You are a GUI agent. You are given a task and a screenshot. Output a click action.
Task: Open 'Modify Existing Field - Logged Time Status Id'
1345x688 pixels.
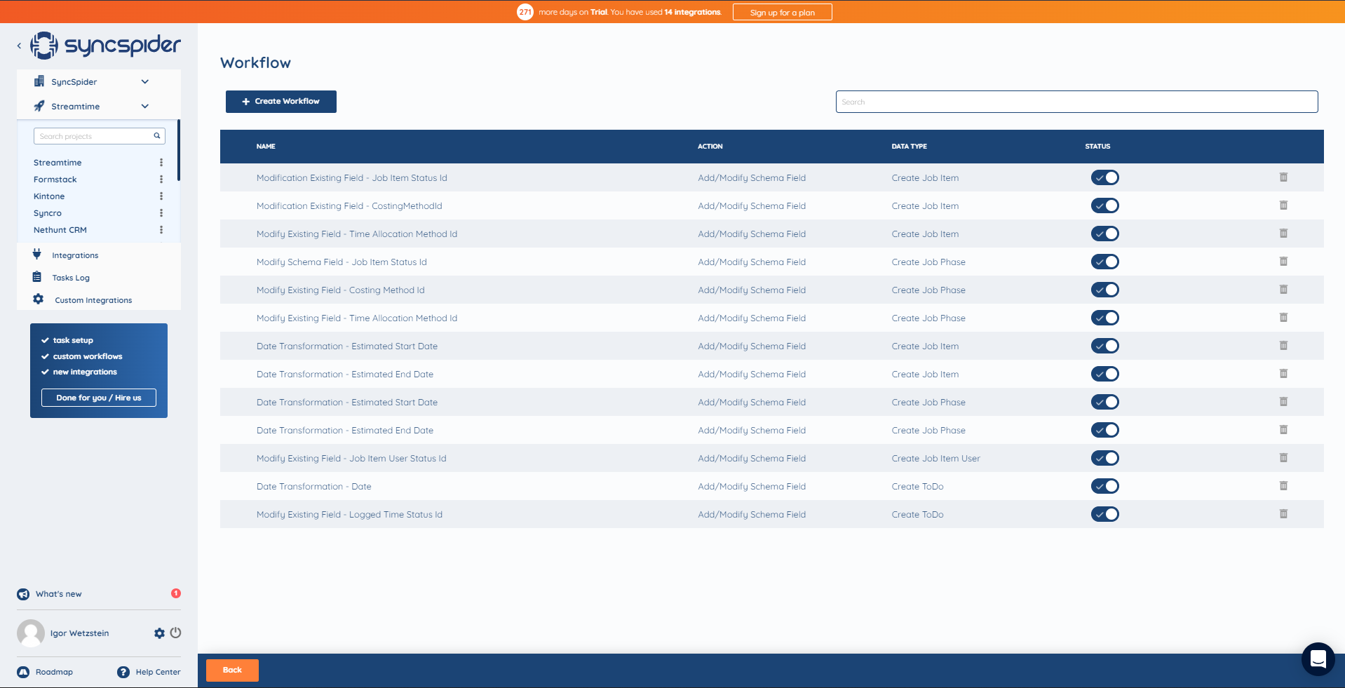click(x=349, y=514)
